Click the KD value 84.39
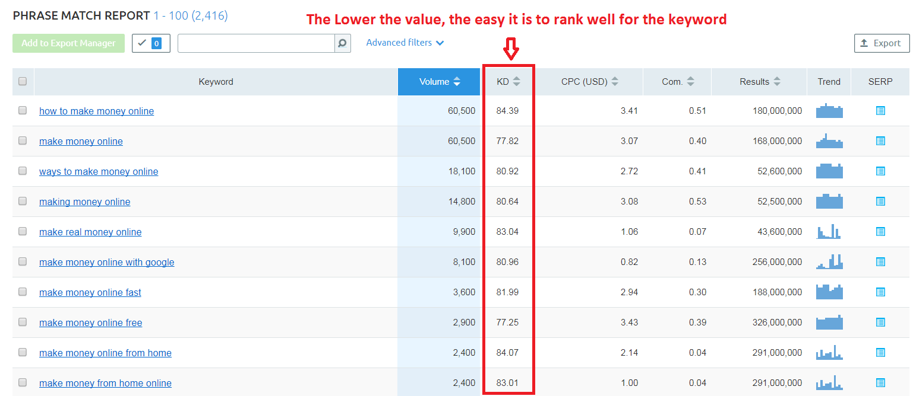This screenshot has height=396, width=913. click(507, 111)
